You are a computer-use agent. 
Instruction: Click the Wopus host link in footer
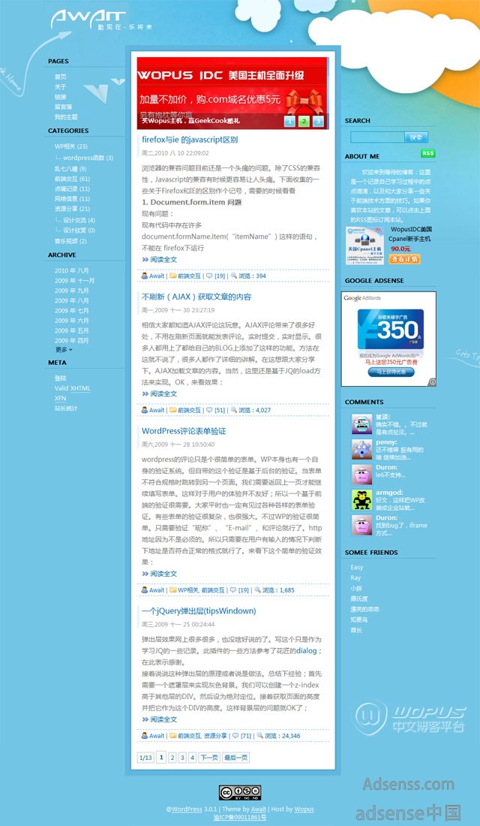click(x=304, y=809)
